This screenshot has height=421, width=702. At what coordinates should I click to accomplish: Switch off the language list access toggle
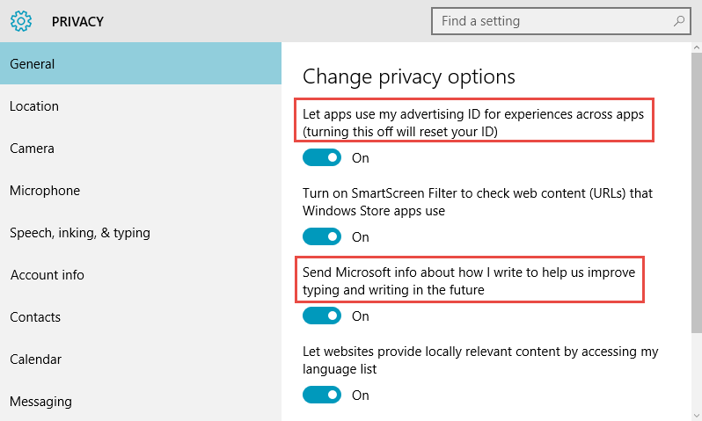(x=322, y=395)
